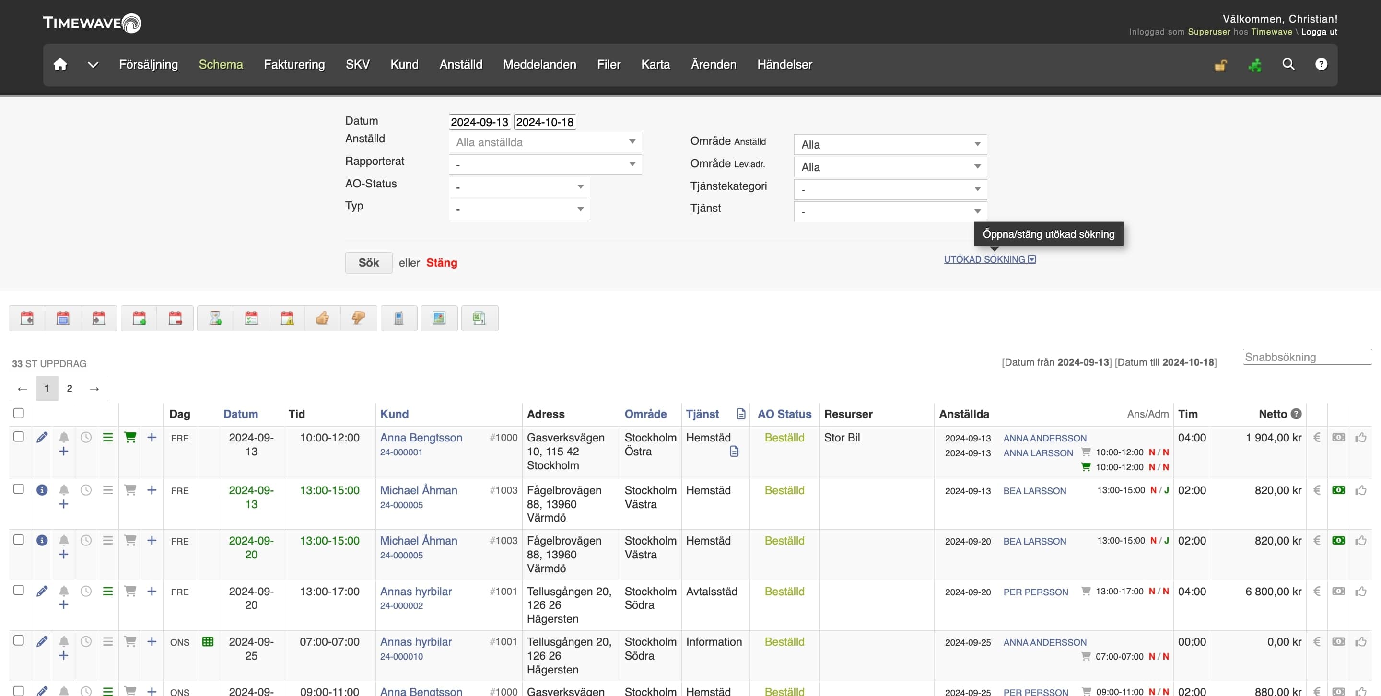1381x696 pixels.
Task: Open the Område Anställd dropdown
Action: pyautogui.click(x=890, y=144)
